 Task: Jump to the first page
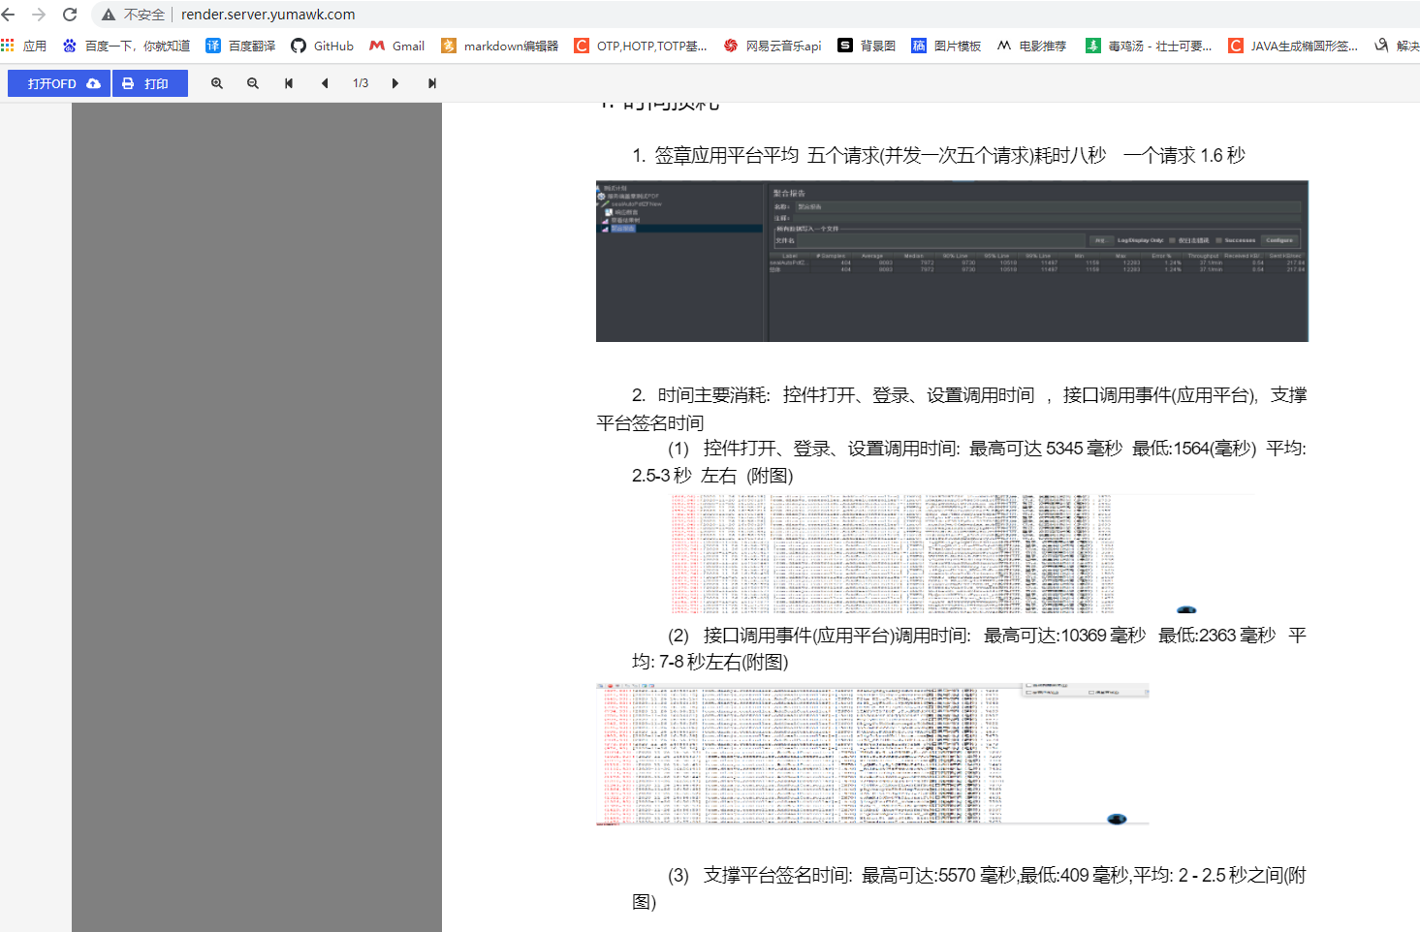[289, 83]
